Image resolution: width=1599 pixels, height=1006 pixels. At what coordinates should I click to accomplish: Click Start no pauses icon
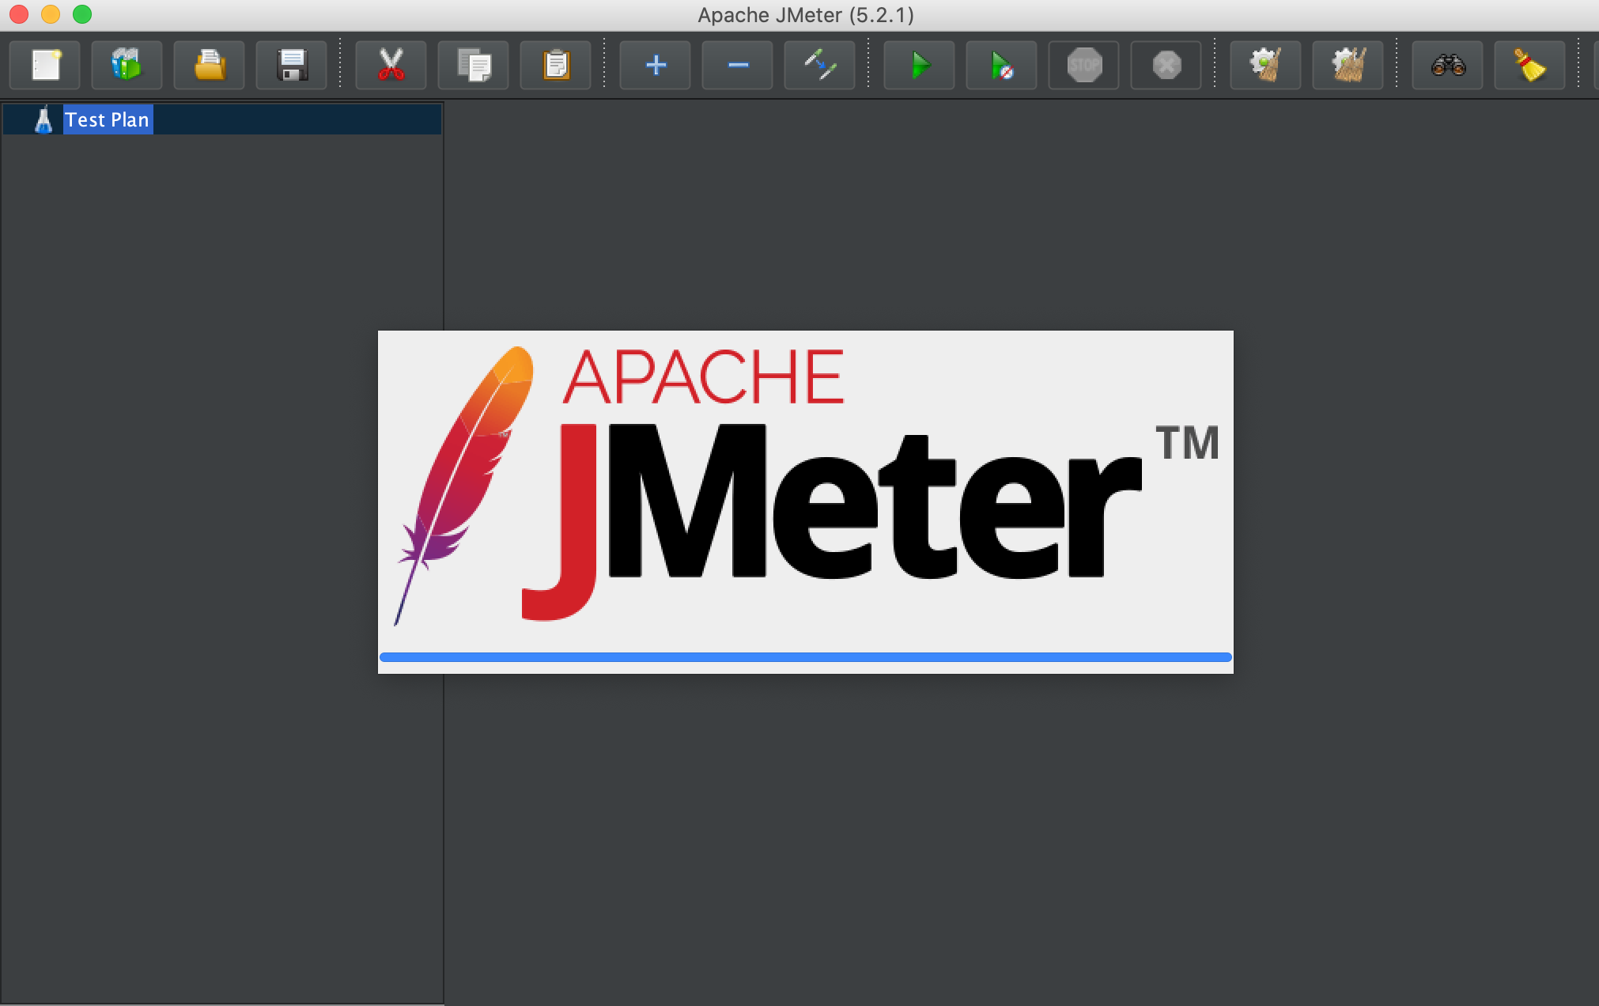[x=1001, y=65]
